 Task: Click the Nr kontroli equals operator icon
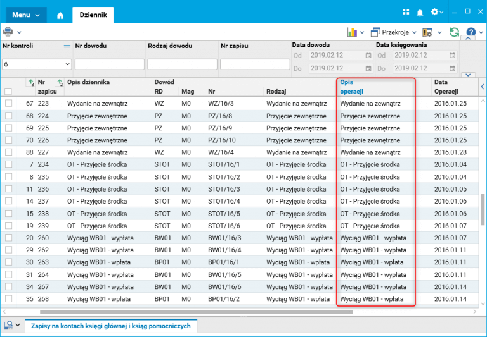(67, 46)
